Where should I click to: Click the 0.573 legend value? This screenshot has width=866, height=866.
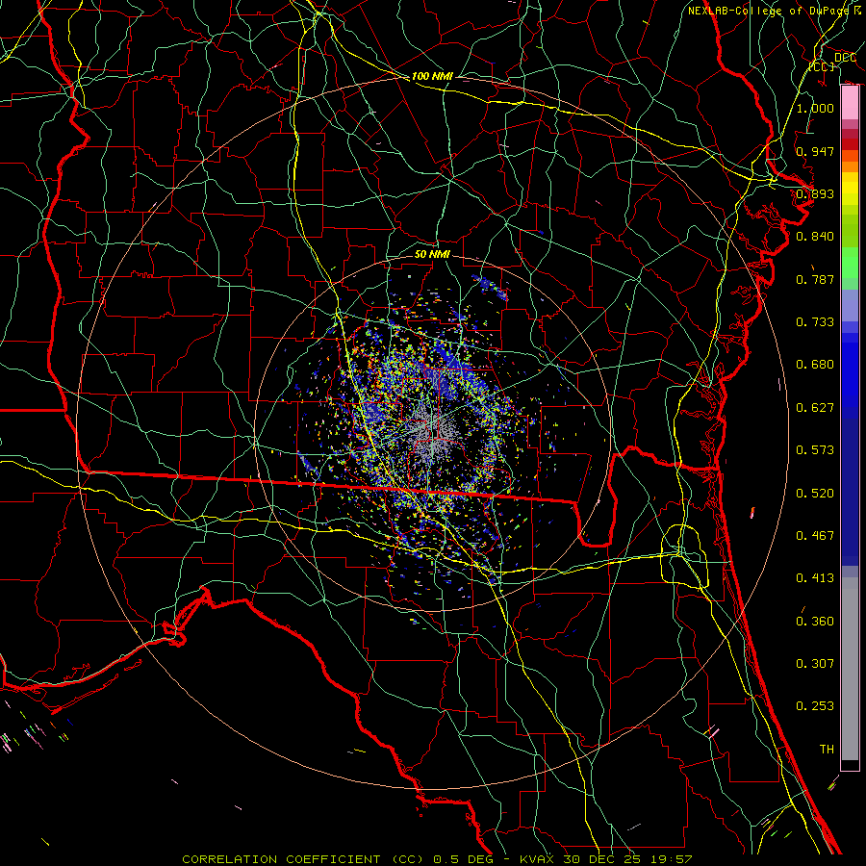coord(815,450)
